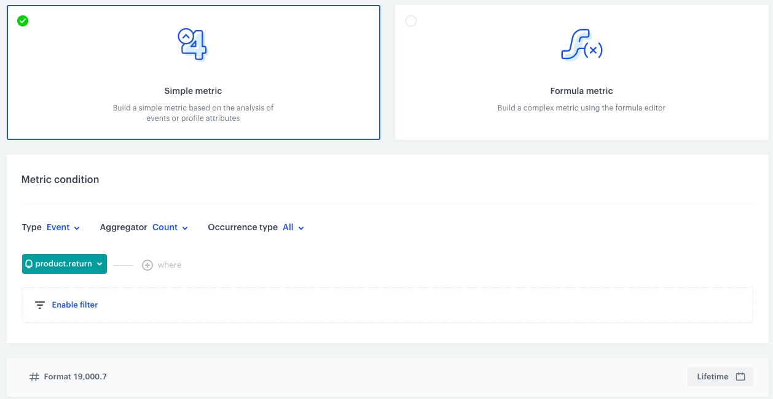Open the Type Event dropdown
This screenshot has height=399, width=773.
tap(63, 228)
